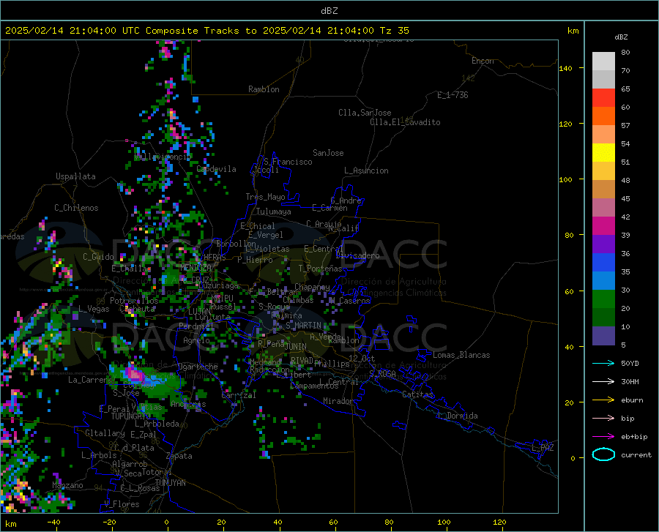Image resolution: width=659 pixels, height=532 pixels.
Task: Click the Encon map label
Action: [483, 61]
